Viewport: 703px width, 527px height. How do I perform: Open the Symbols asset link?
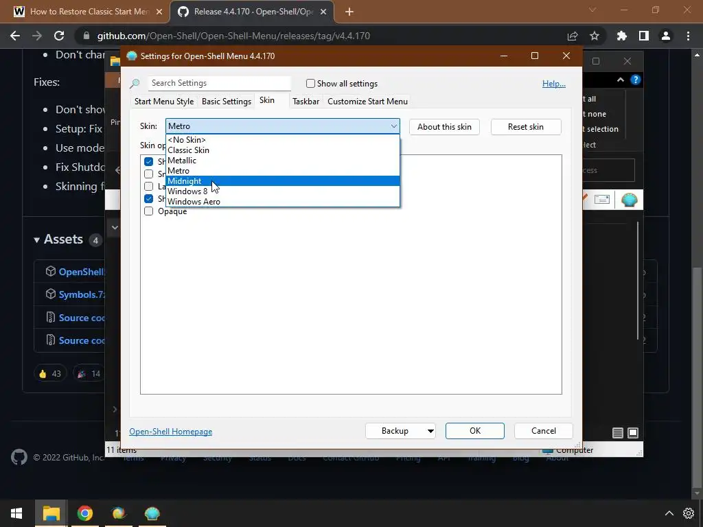tap(81, 294)
